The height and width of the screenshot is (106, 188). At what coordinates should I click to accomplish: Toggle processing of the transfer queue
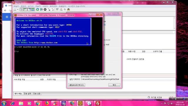click(x=41, y=9)
